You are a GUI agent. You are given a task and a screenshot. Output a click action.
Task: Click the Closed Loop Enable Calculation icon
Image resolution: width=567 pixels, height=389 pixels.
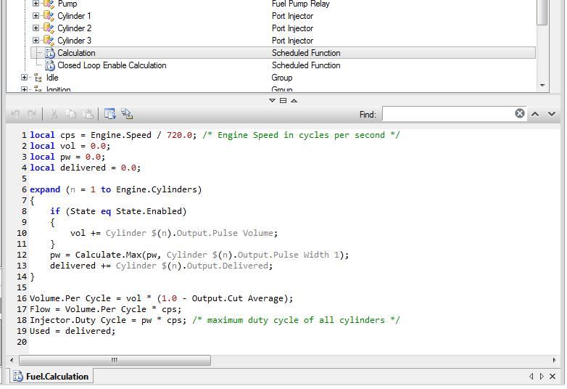click(x=50, y=65)
